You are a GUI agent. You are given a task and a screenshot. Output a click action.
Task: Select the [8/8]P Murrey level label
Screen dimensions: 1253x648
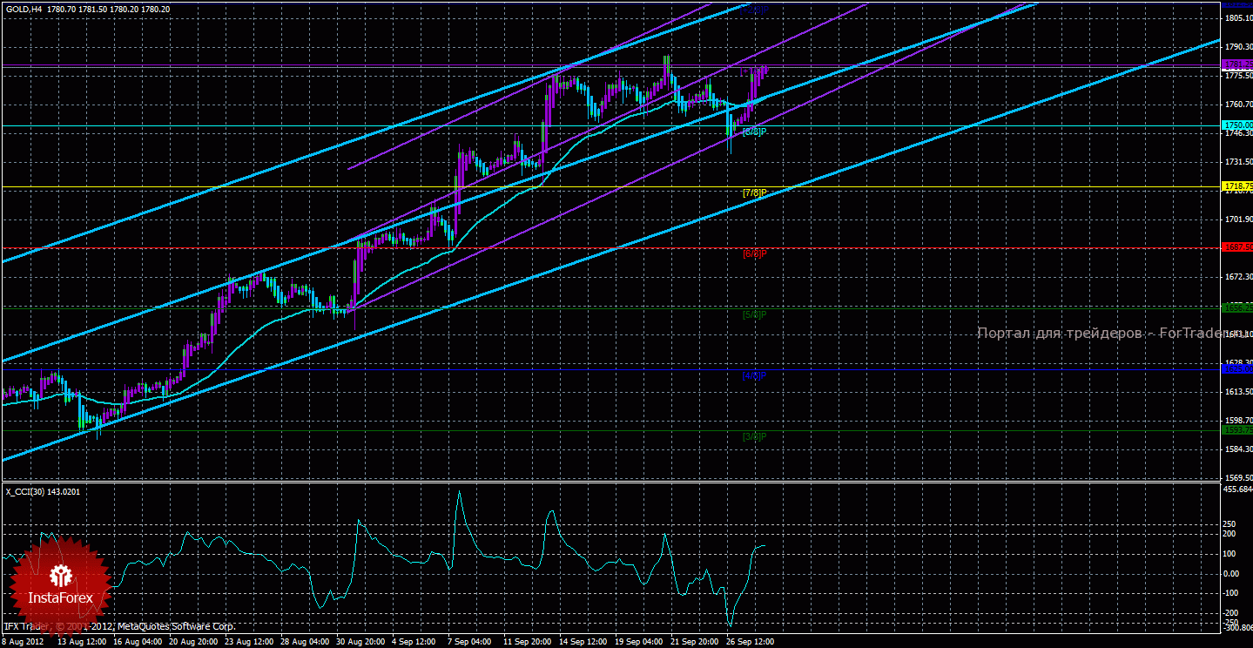754,132
